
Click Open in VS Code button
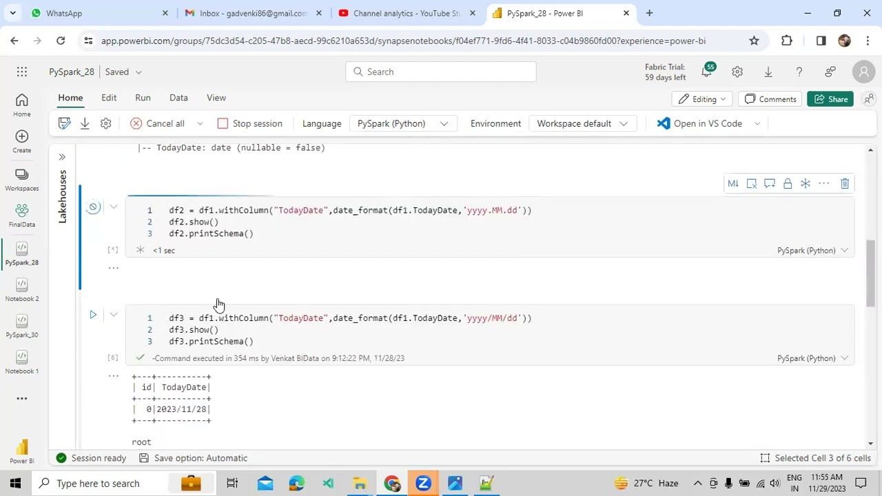tap(699, 123)
